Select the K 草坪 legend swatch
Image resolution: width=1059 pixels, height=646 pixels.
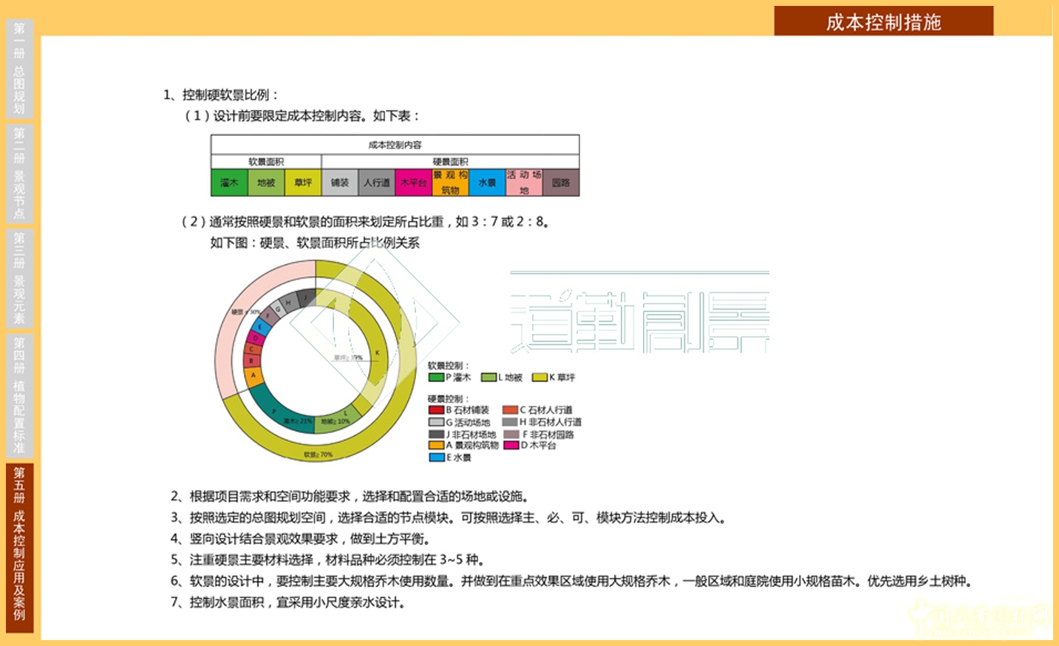click(539, 378)
